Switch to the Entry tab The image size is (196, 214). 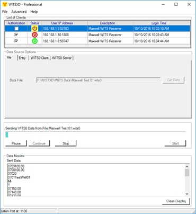click(x=22, y=58)
